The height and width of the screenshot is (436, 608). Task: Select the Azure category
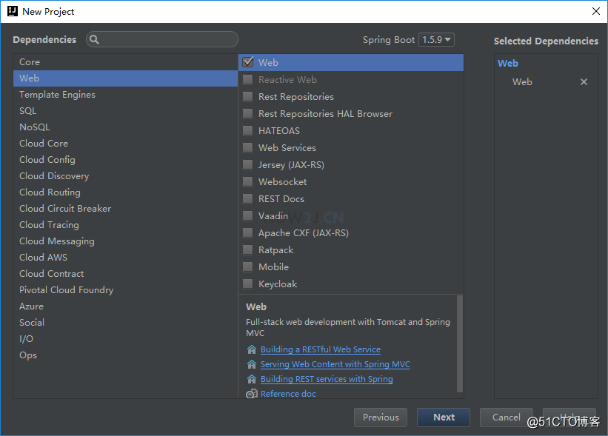125,306
